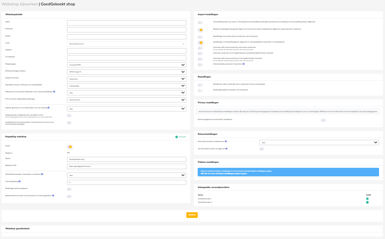
Task: Open Print moment uitgestelde bestellingen dropdown
Action: (127, 100)
